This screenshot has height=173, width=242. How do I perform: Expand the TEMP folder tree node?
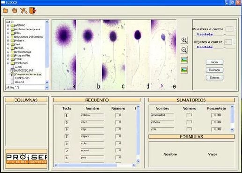point(8,60)
